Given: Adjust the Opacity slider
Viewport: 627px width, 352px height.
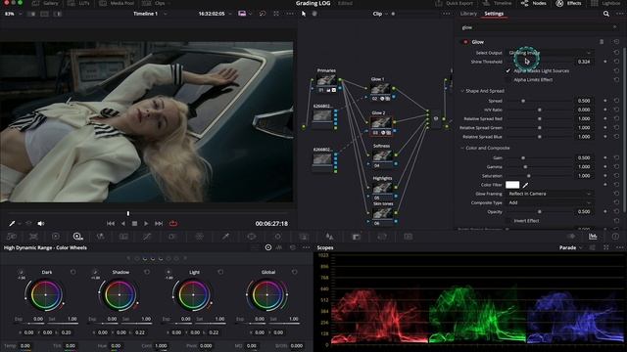Looking at the screenshot, I should click(x=540, y=211).
